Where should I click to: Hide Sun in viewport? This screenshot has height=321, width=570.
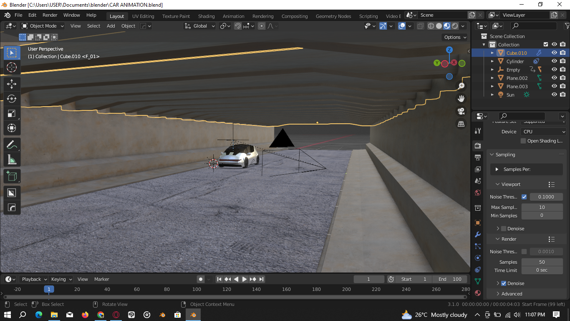click(x=554, y=95)
